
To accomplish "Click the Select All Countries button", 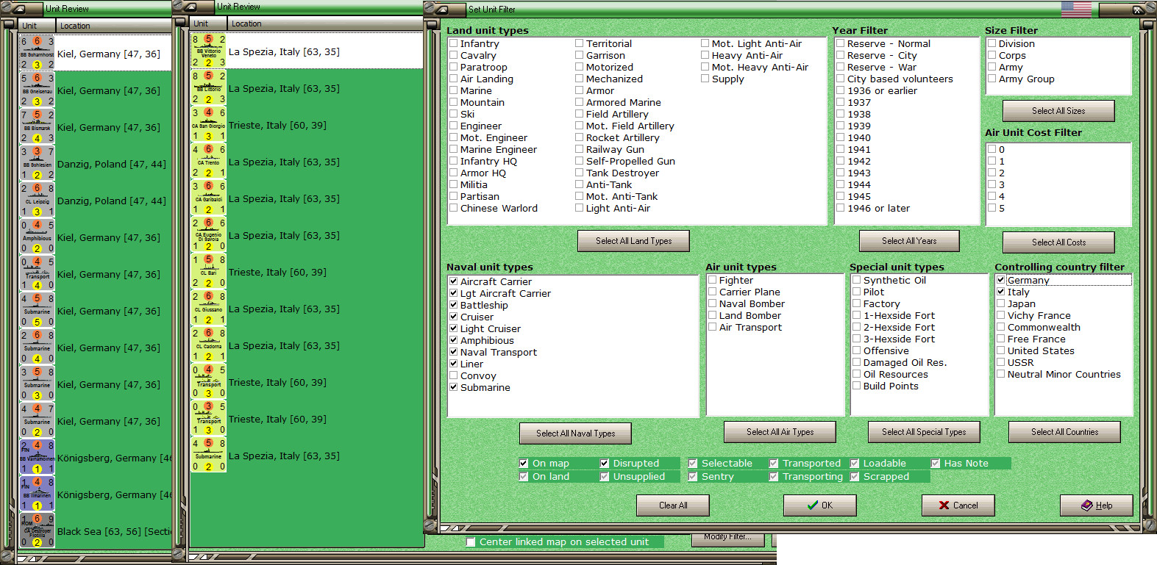I will [1064, 432].
